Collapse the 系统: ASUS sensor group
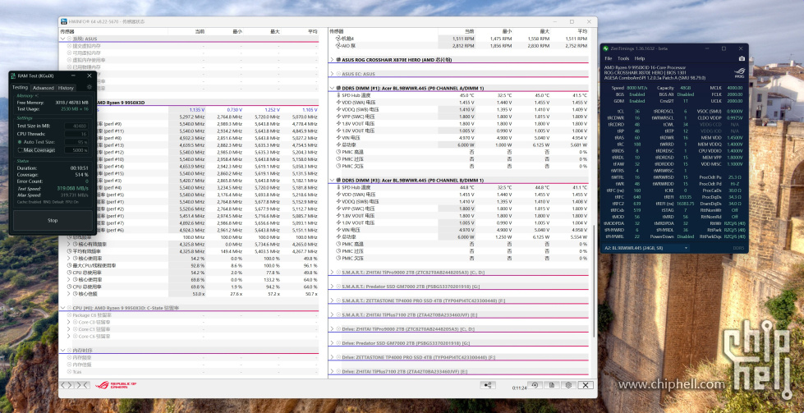 [63, 39]
